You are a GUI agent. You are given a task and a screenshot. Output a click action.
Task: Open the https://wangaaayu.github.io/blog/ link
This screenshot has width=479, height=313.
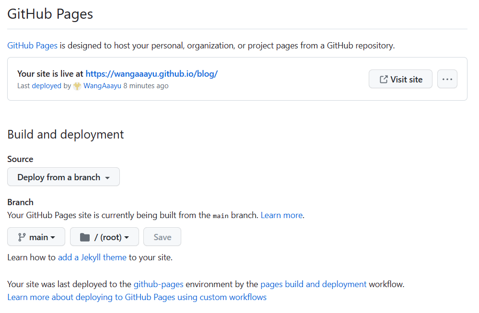point(152,74)
